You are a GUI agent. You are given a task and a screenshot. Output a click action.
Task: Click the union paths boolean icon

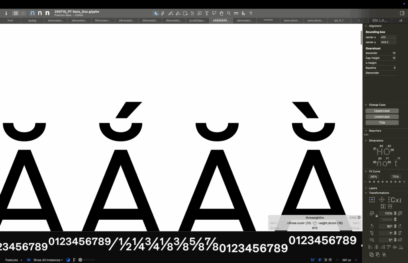[371, 255]
